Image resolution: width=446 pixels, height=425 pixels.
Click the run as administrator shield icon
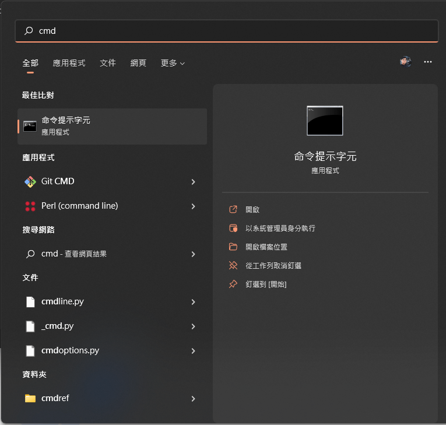tap(233, 228)
